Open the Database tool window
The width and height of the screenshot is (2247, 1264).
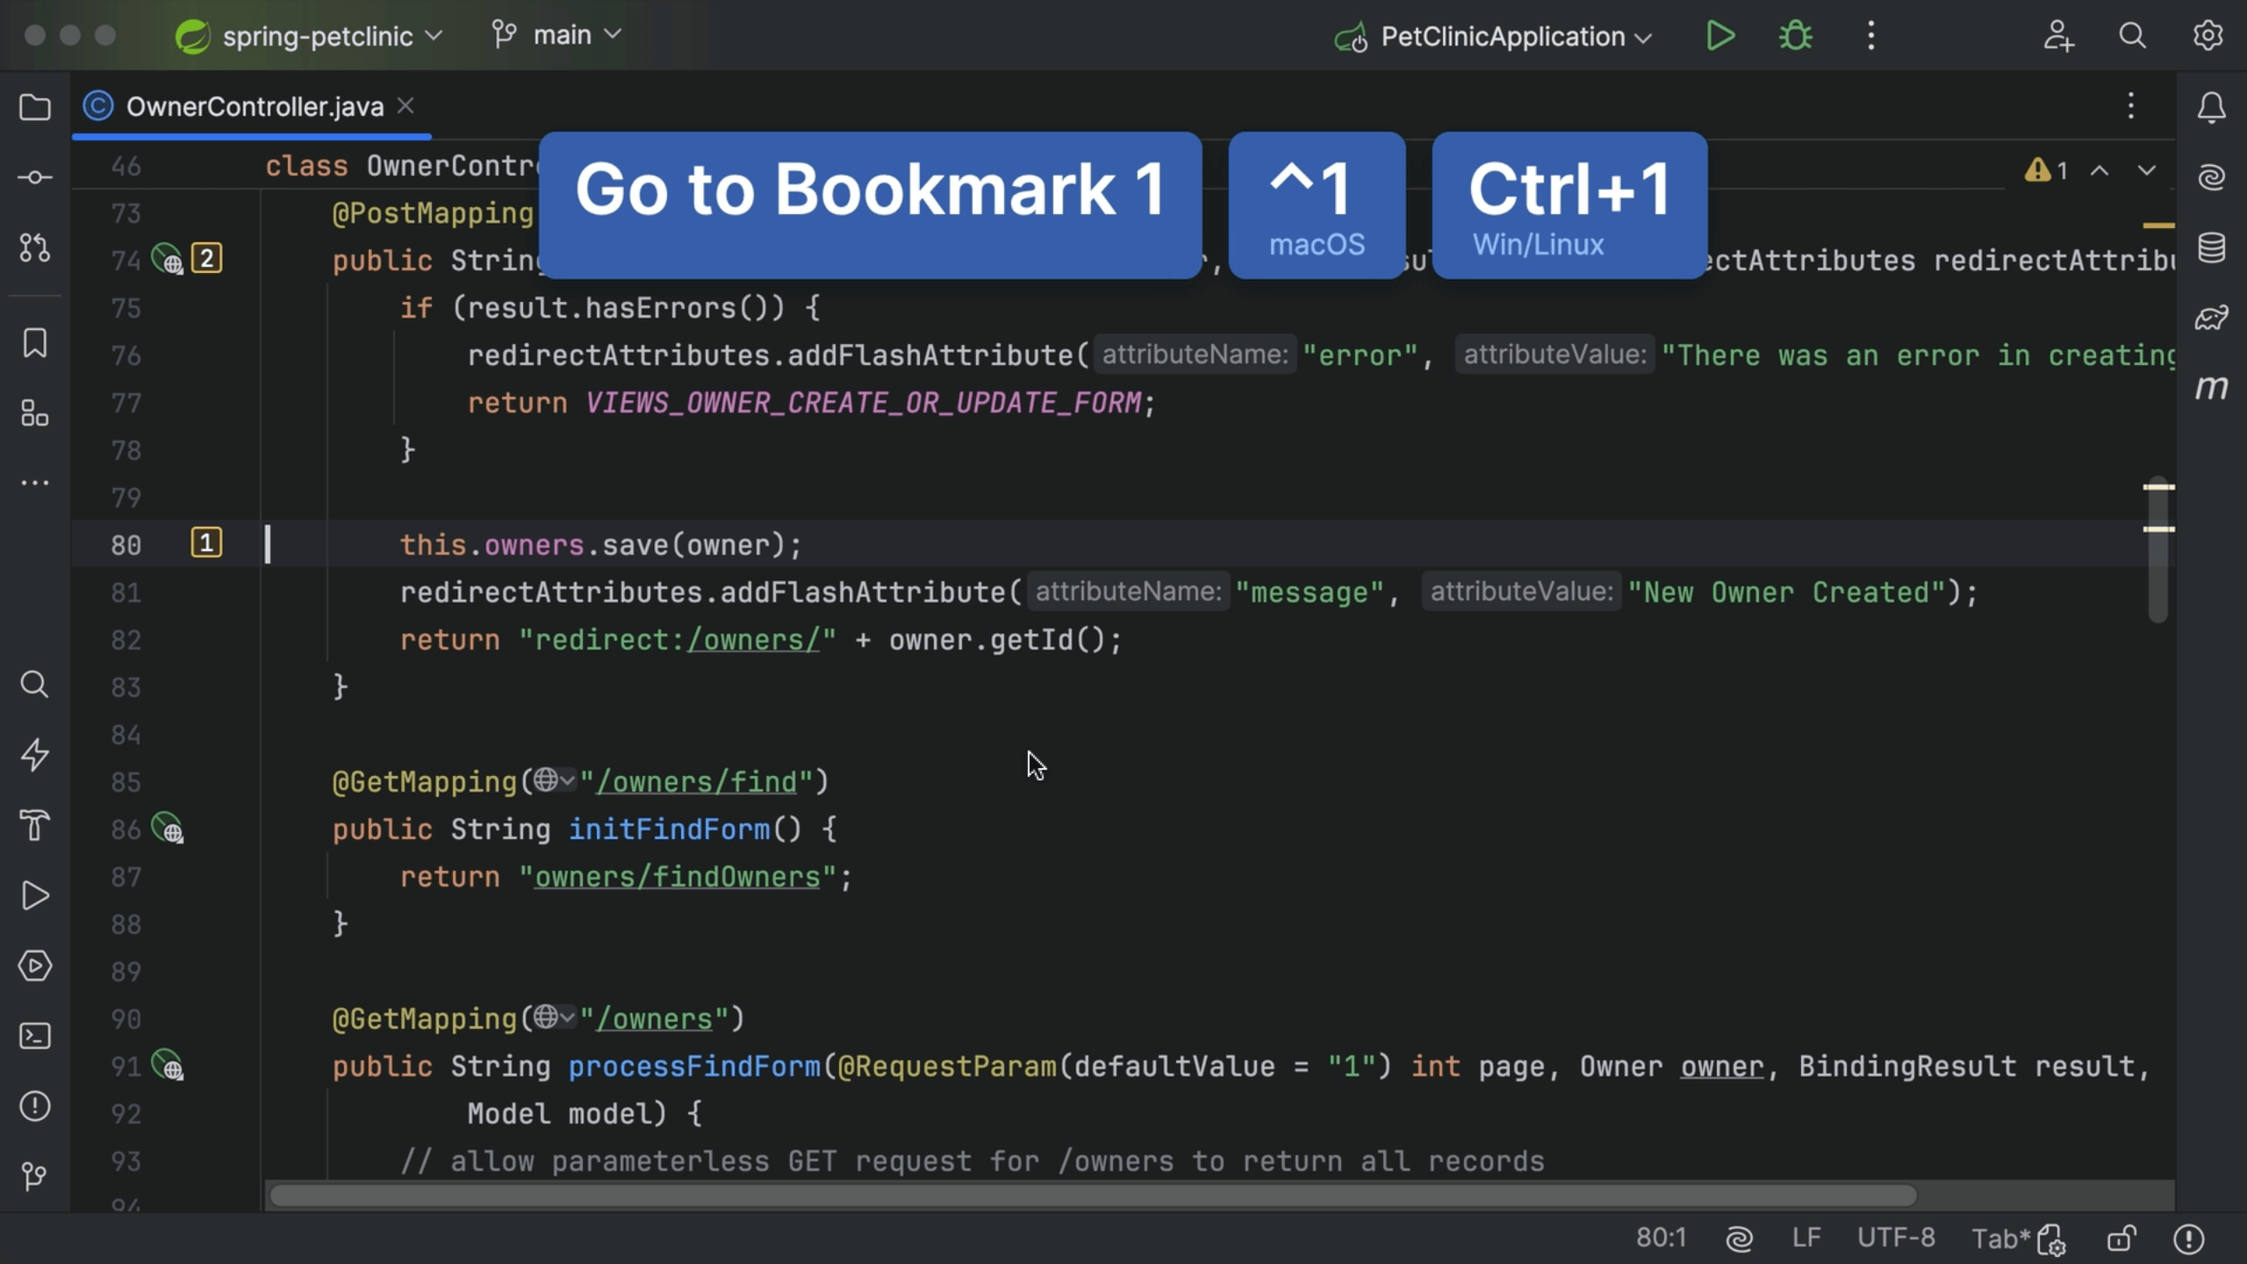2211,248
